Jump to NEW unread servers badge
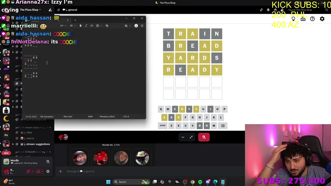This screenshot has width=331, height=186. [x=6, y=153]
